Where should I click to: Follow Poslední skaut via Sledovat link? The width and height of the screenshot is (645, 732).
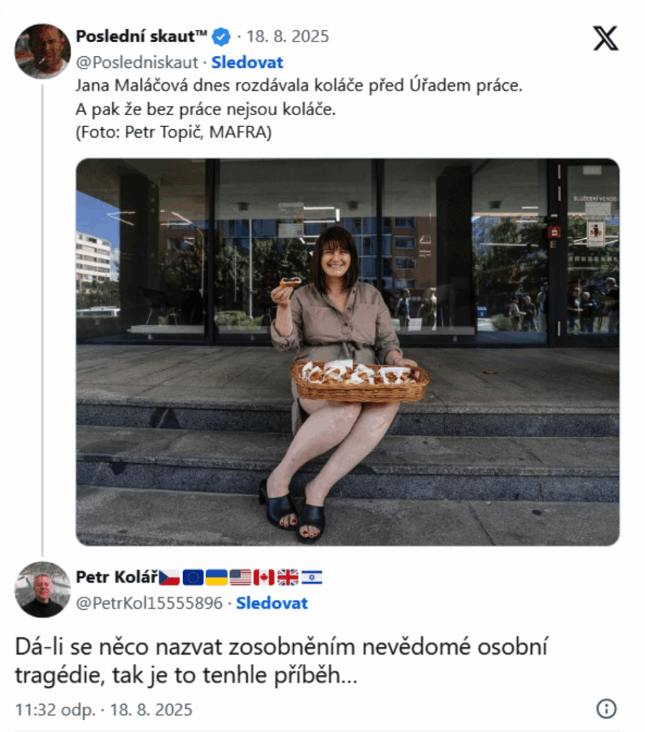[x=247, y=63]
